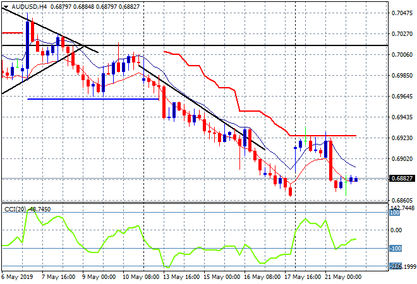Click the CCI 0.00 scale label
The height and width of the screenshot is (284, 417).
click(x=397, y=230)
